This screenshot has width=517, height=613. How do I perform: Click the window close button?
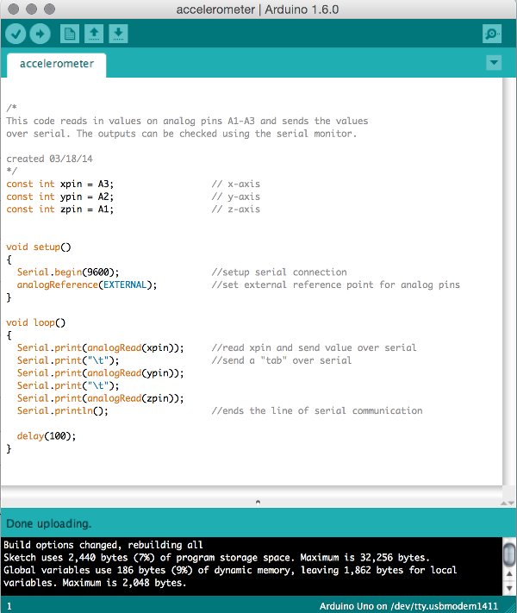point(13,9)
